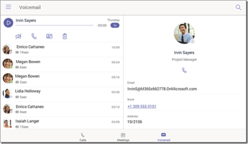Play Irvin Sayers voicemail
This screenshot has width=248, height=144.
(x=8, y=23)
